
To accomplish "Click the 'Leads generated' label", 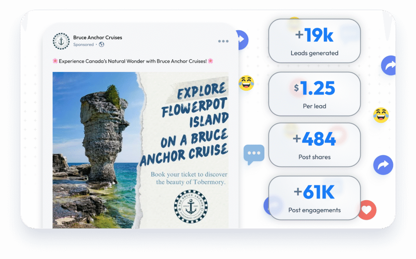I will coord(314,53).
